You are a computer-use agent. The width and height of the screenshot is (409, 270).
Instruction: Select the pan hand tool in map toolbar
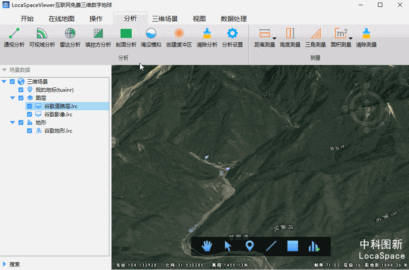pos(207,246)
